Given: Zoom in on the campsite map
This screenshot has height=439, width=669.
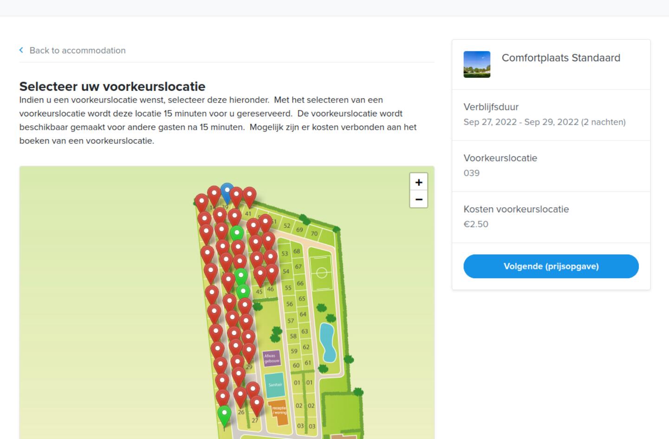Looking at the screenshot, I should (x=418, y=182).
